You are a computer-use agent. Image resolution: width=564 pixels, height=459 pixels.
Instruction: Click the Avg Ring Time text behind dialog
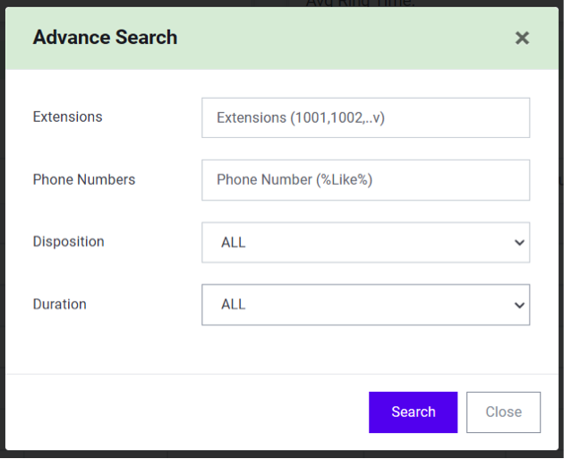[x=360, y=4]
